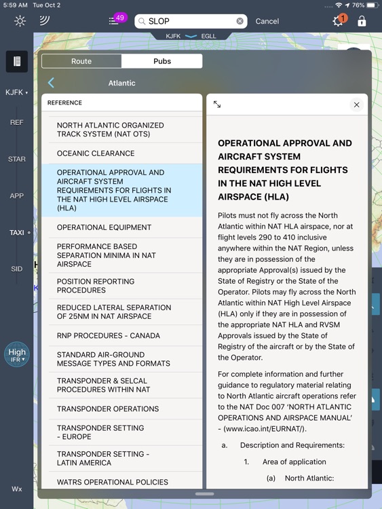Open TRANSPONDER SETTING - LATIN AMERICA entry
This screenshot has width=382, height=509.
122,458
